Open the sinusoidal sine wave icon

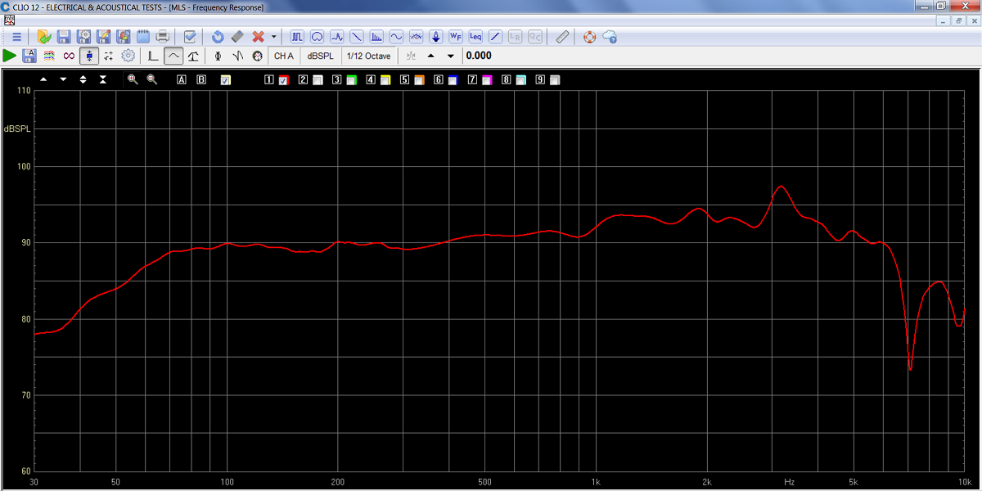[x=396, y=37]
